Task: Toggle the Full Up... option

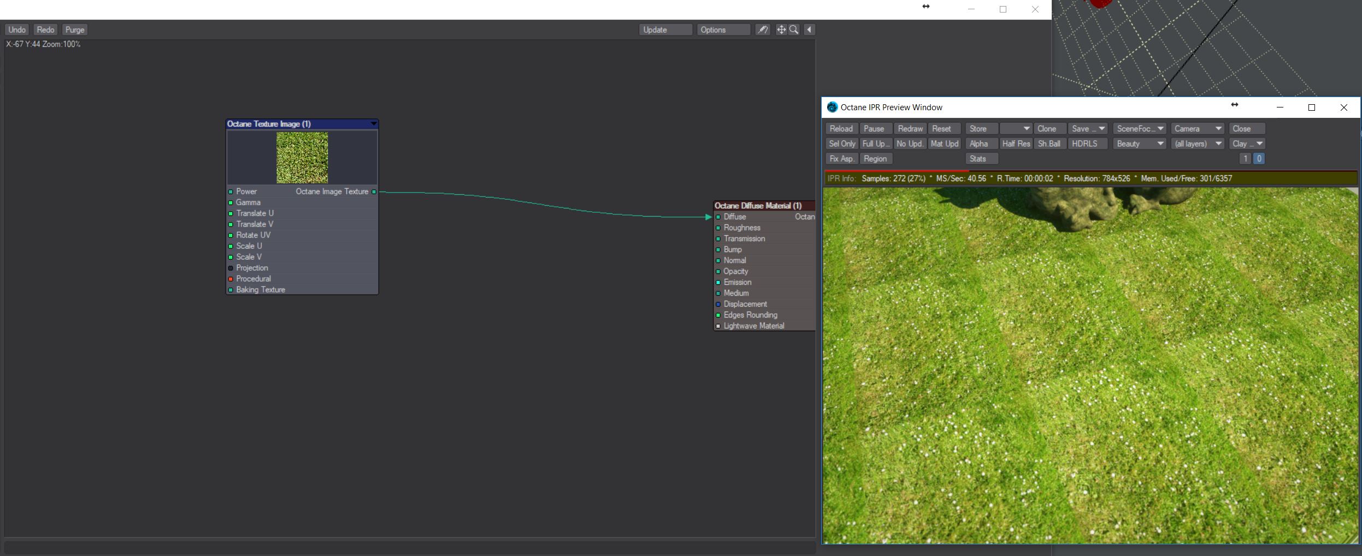Action: pyautogui.click(x=876, y=144)
